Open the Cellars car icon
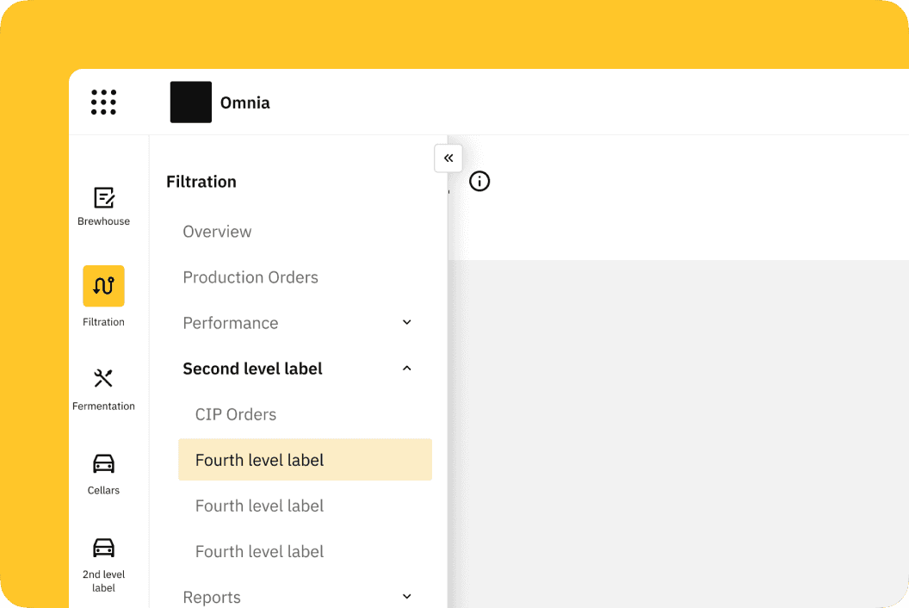Screen dimensions: 909x608 103,464
